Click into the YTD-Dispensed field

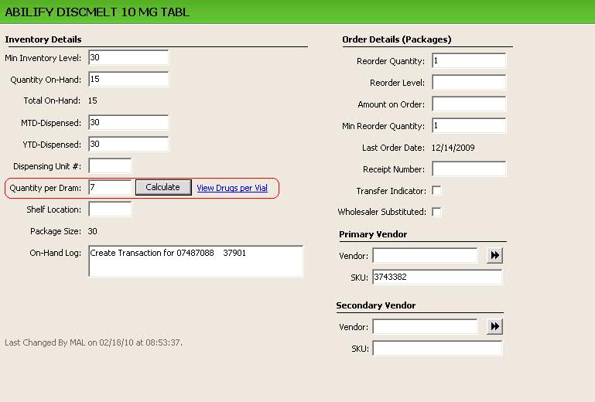(128, 144)
